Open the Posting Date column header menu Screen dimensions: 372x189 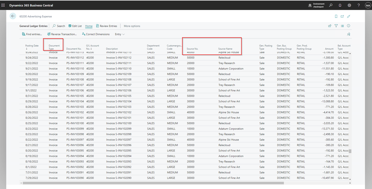(32, 46)
